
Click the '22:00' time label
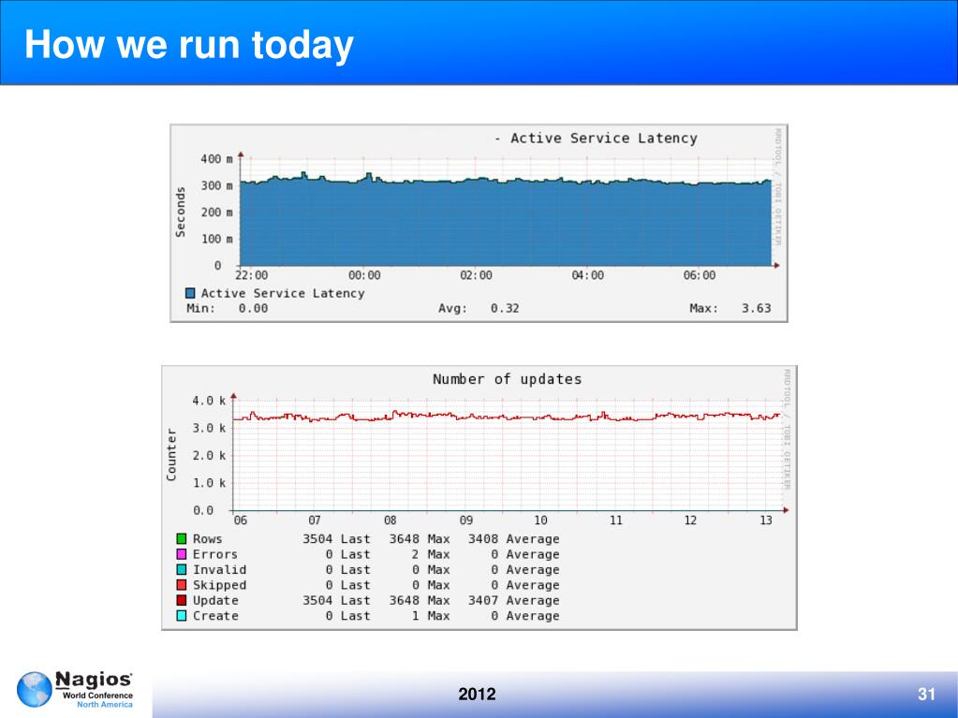252,275
